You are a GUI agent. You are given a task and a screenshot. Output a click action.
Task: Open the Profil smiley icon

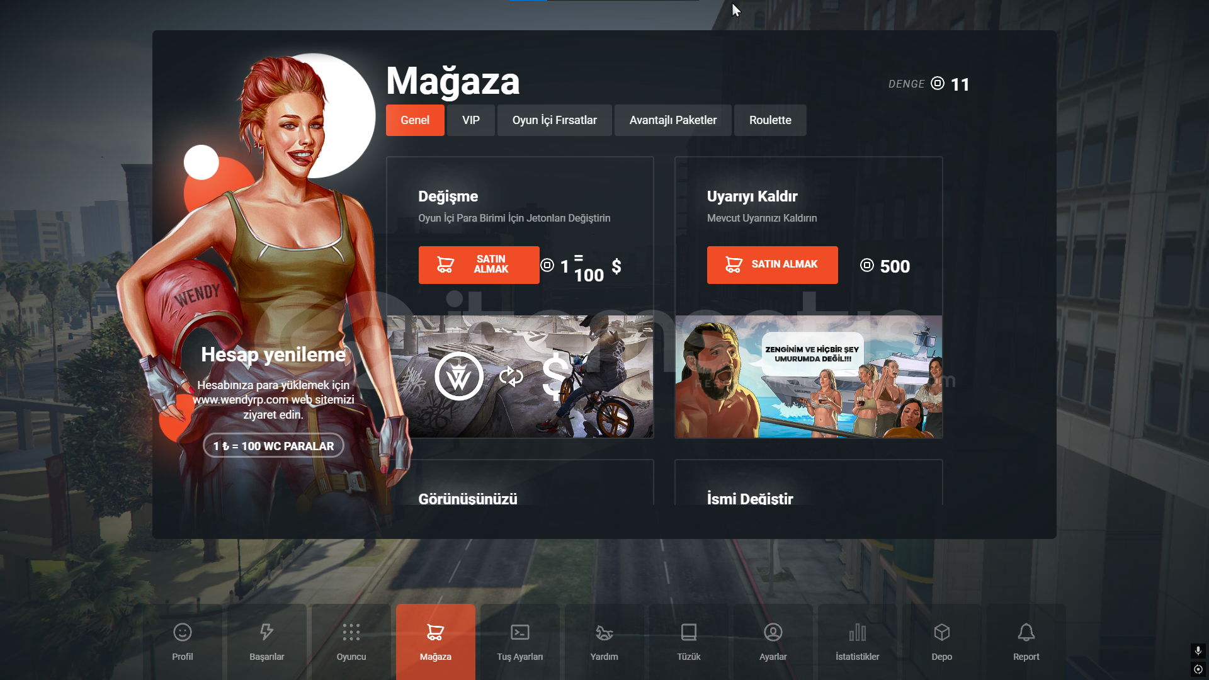tap(183, 632)
